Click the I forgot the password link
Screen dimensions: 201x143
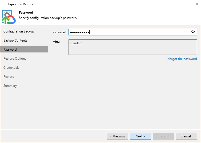182,59
